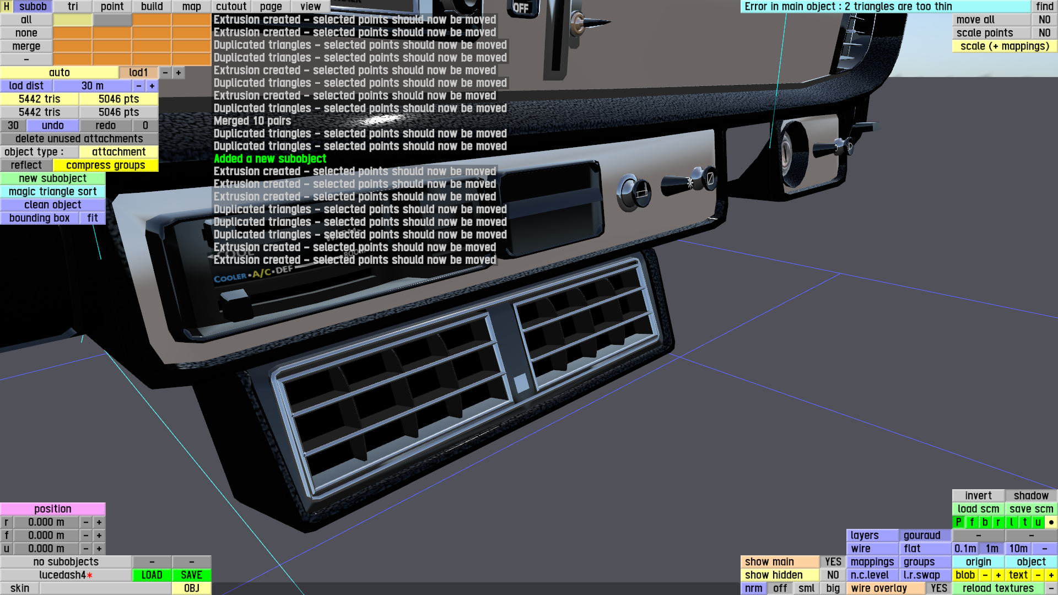Toggle wire overlay YES
1058x595 pixels.
[938, 588]
